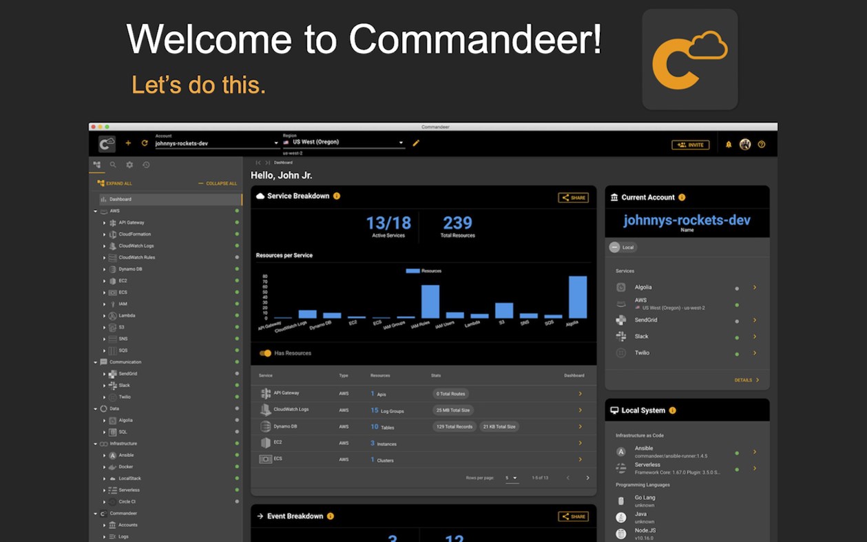This screenshot has height=542, width=867.
Task: Open the API Gateway row dashboard arrow
Action: [x=580, y=393]
